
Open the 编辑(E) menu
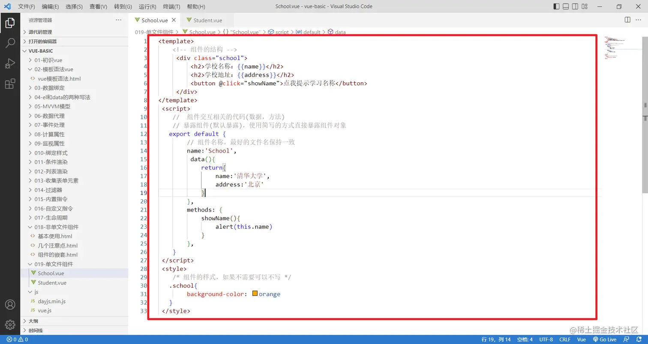(x=51, y=6)
